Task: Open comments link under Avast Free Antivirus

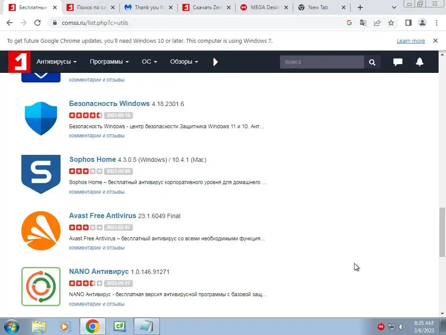Action: click(x=97, y=248)
